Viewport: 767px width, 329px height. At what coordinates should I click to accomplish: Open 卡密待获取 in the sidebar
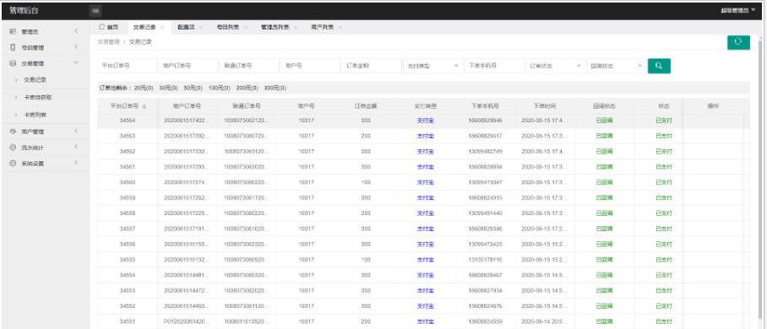(38, 97)
